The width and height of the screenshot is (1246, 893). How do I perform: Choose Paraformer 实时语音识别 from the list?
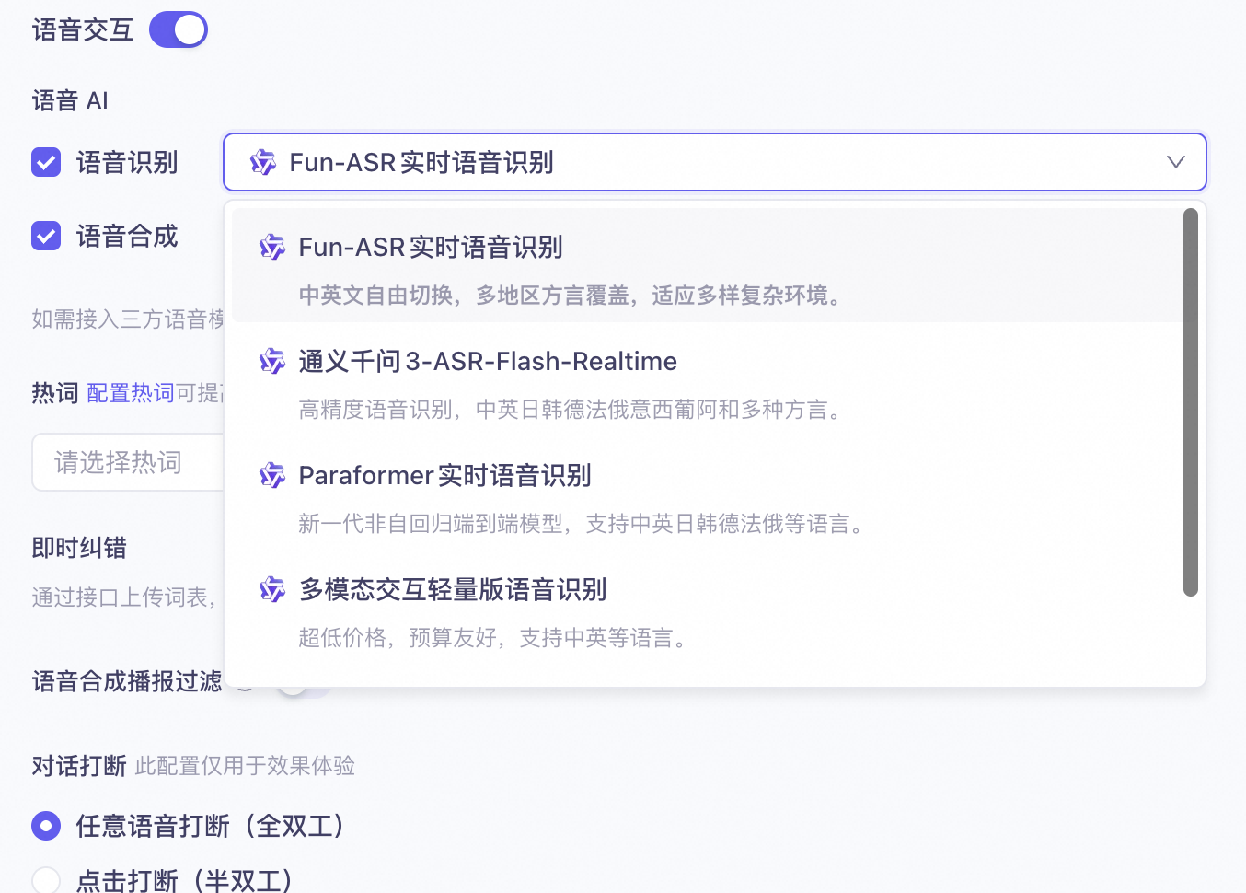pos(708,493)
